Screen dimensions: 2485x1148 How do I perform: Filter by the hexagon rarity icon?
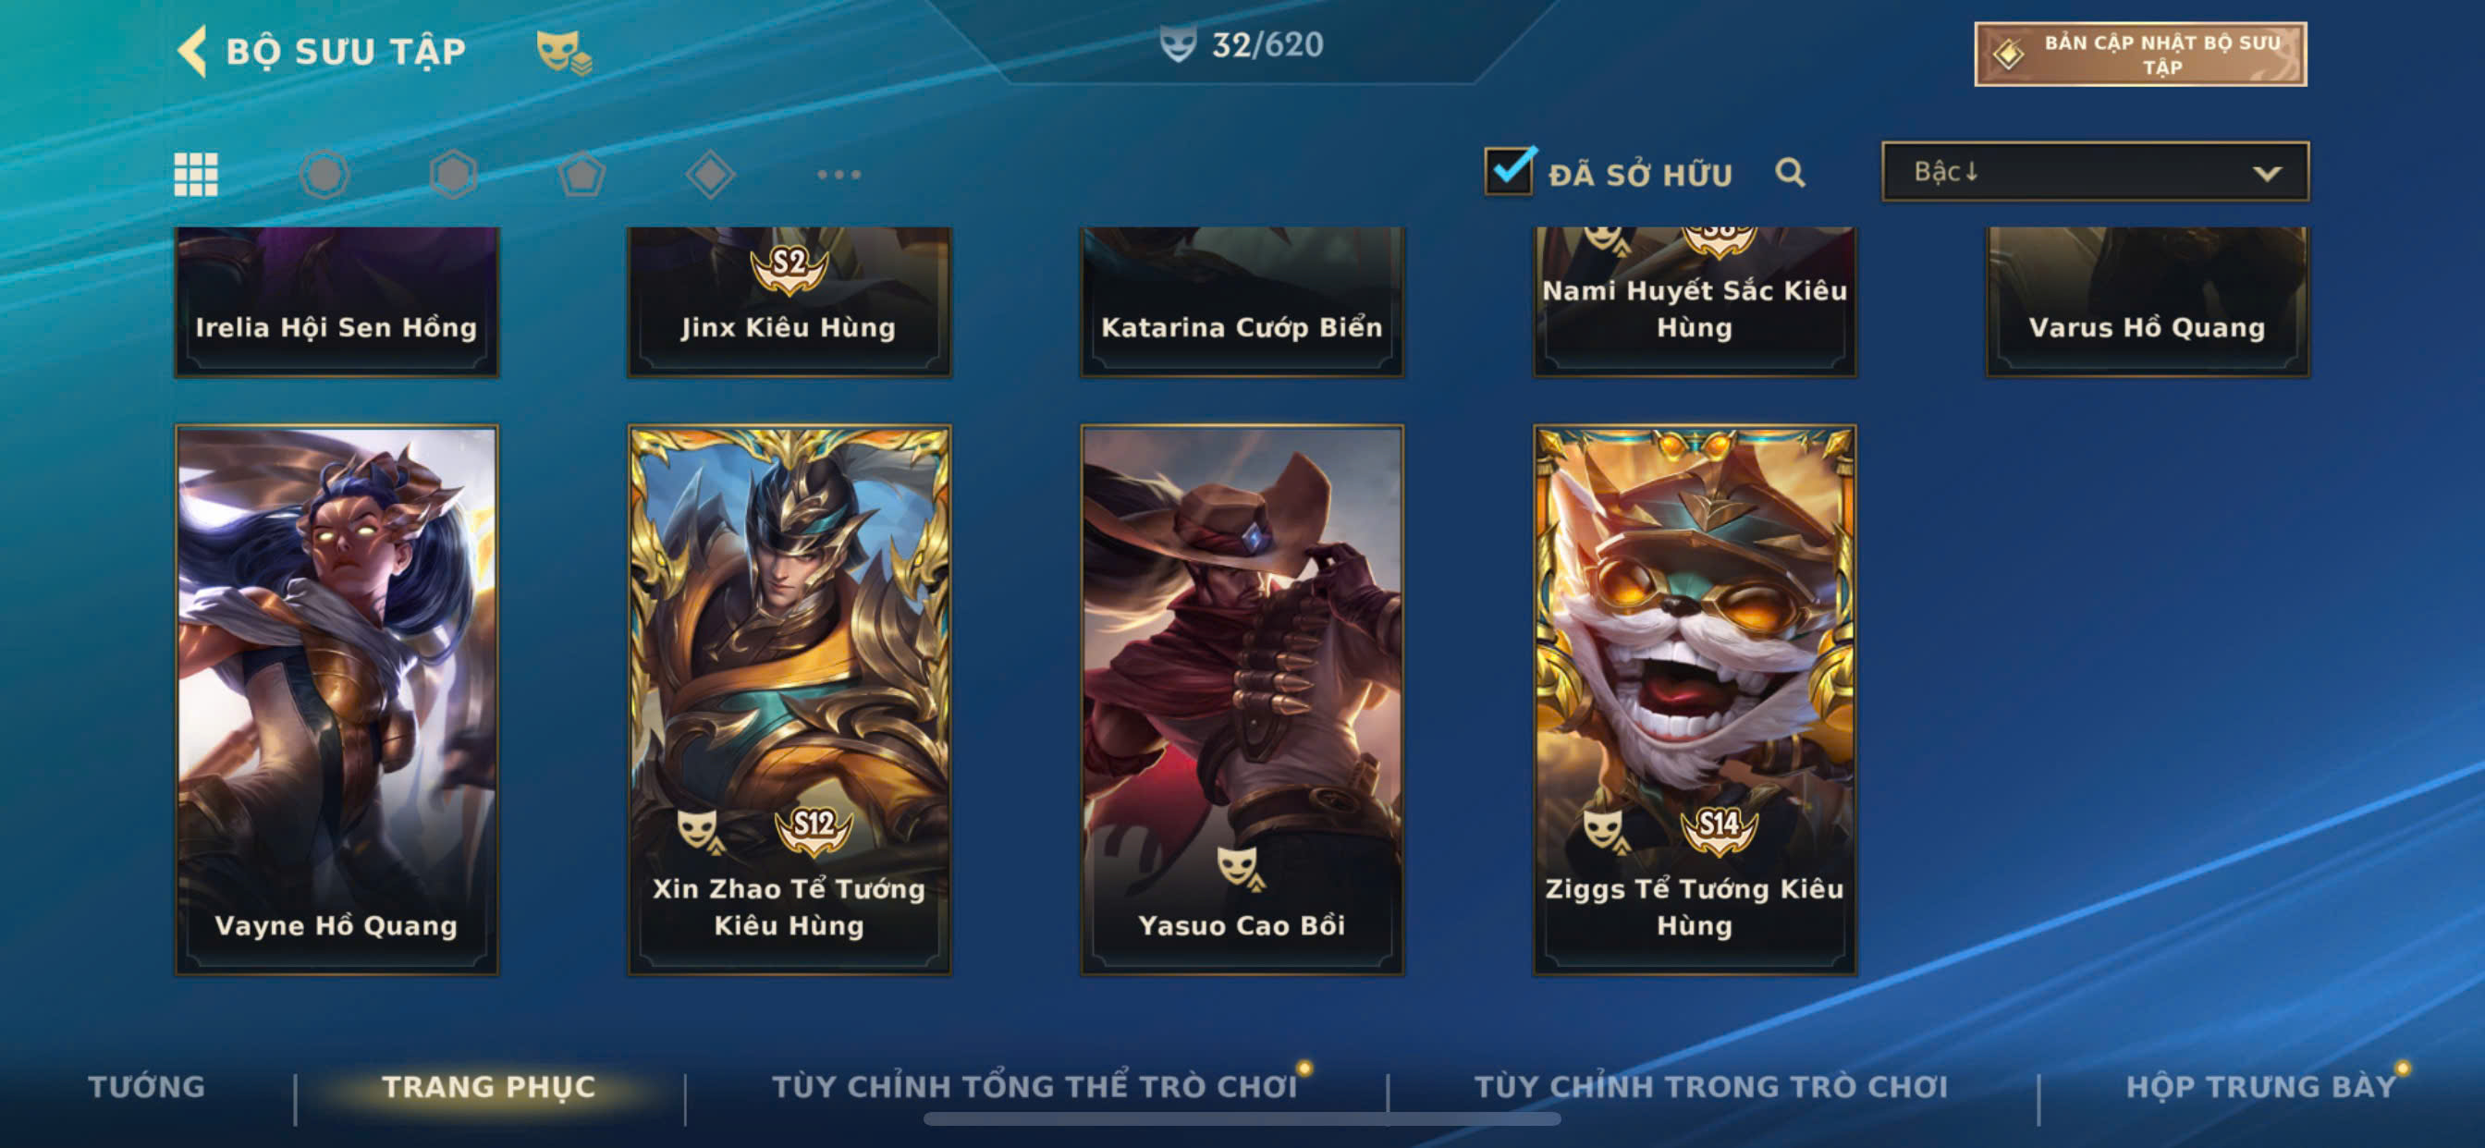pyautogui.click(x=453, y=175)
